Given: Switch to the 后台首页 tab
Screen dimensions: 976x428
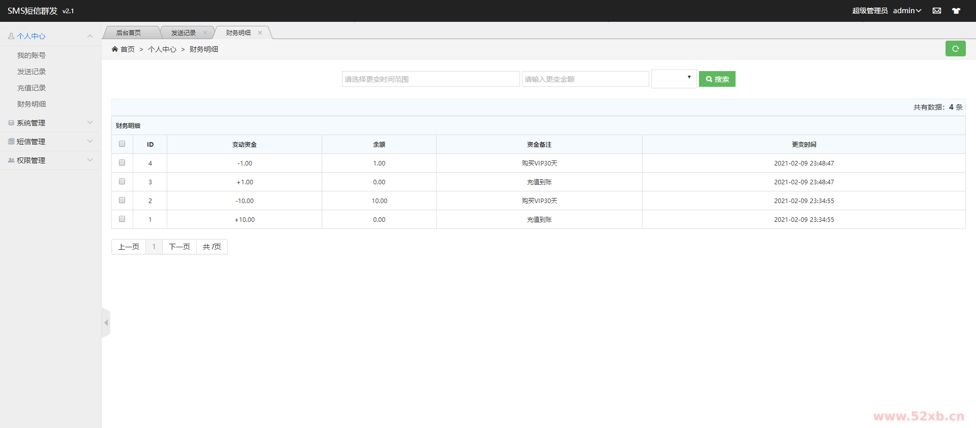Looking at the screenshot, I should (129, 32).
